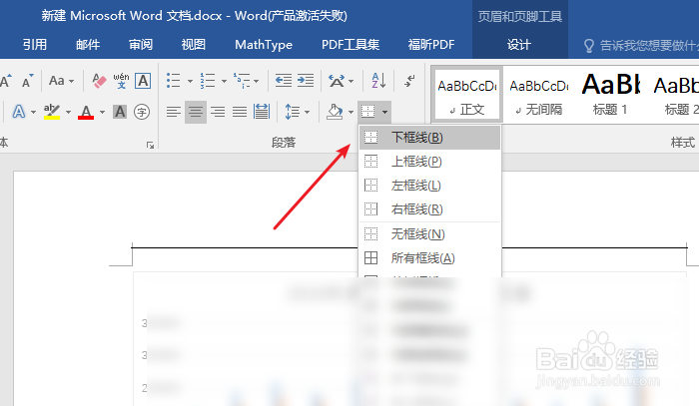The image size is (699, 406).
Task: Toggle Distributed alignment
Action: click(x=262, y=112)
